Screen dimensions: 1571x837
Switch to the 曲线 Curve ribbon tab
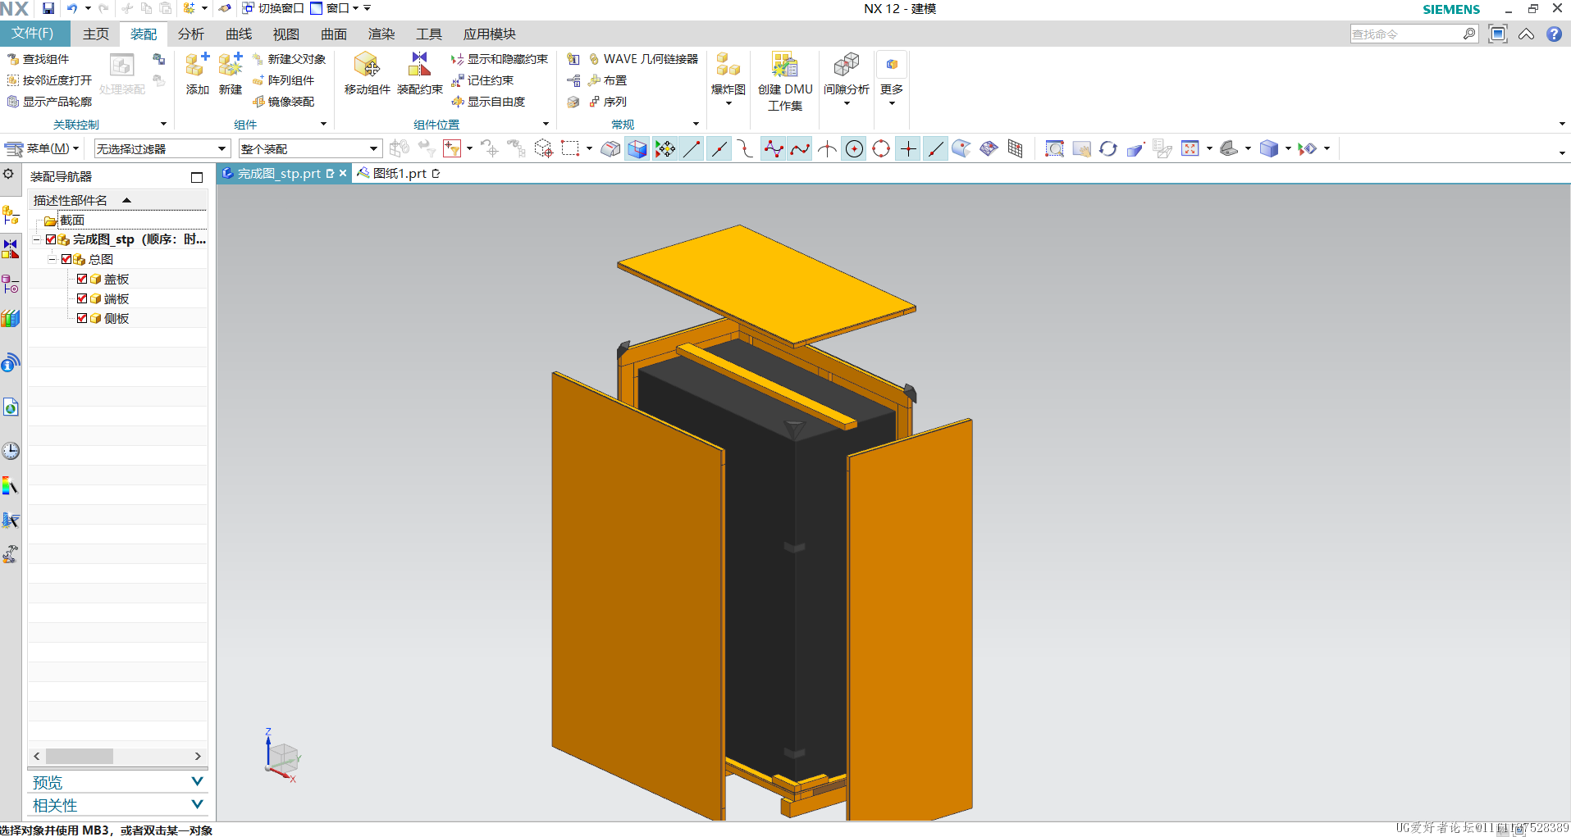(239, 34)
